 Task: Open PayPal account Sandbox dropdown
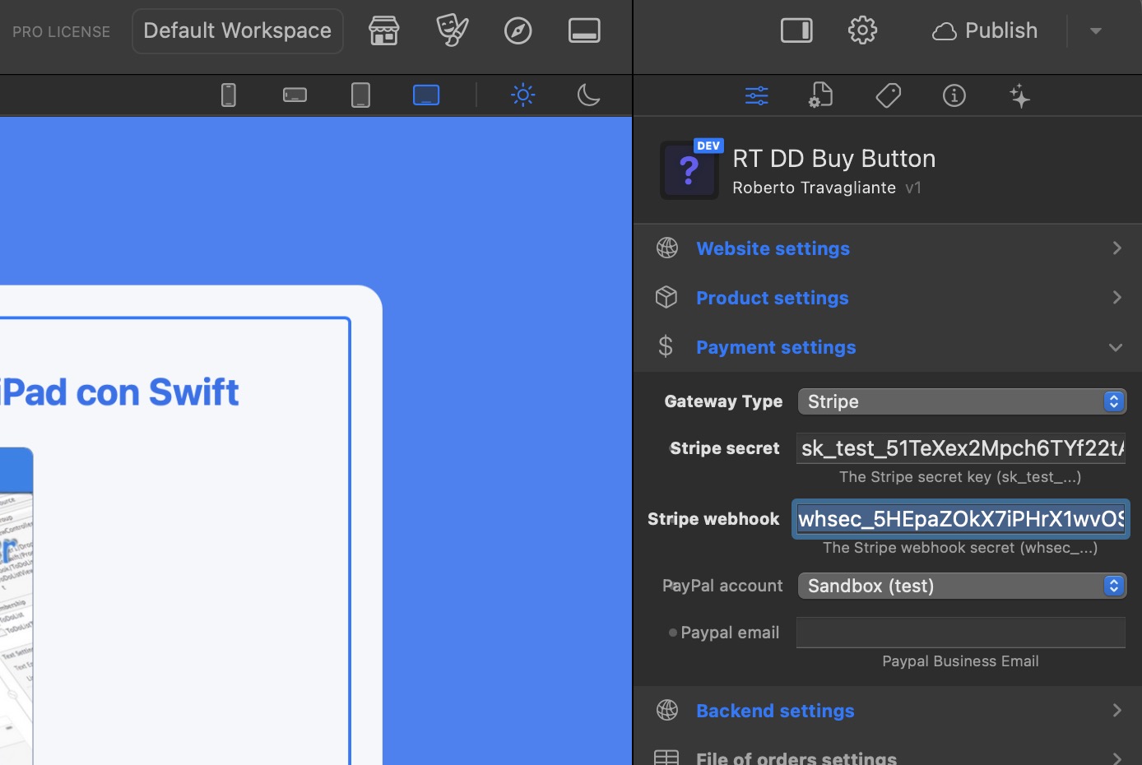962,586
